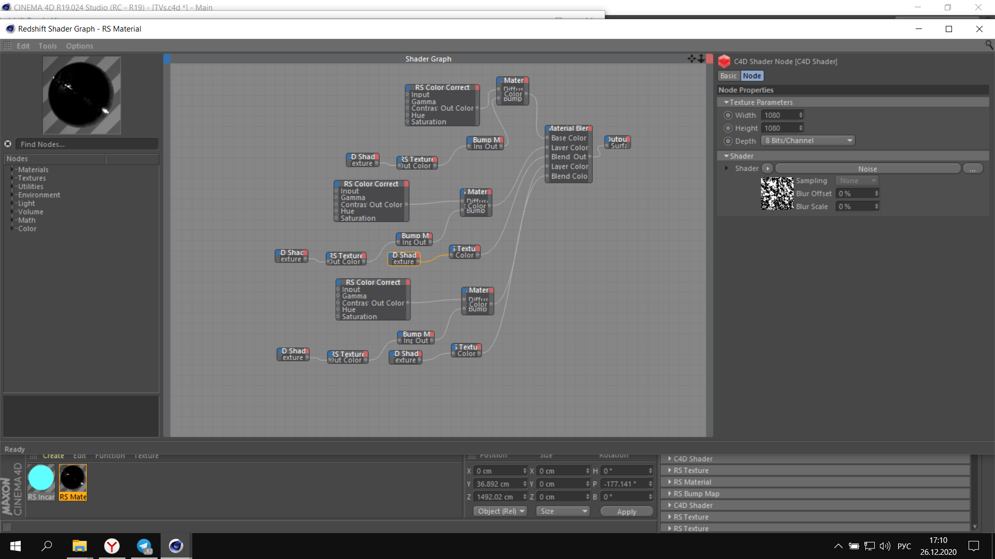
Task: Expand the Materials node category
Action: (x=12, y=170)
